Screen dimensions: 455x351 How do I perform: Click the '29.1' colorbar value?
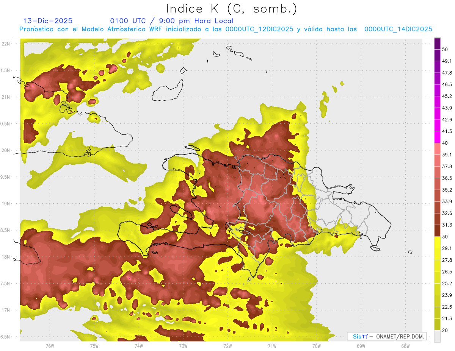point(447,248)
